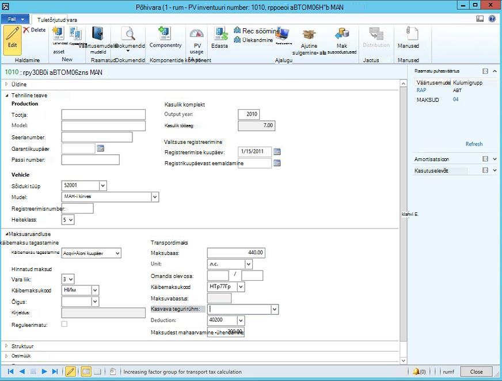Viewport: 502px width, 381px height.
Task: Open Vara liik dropdown
Action: [71, 280]
